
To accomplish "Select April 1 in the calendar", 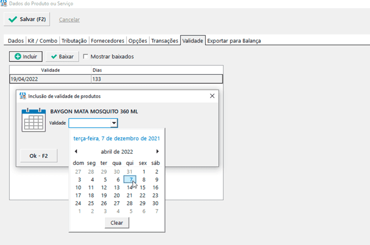I will coord(144,172).
